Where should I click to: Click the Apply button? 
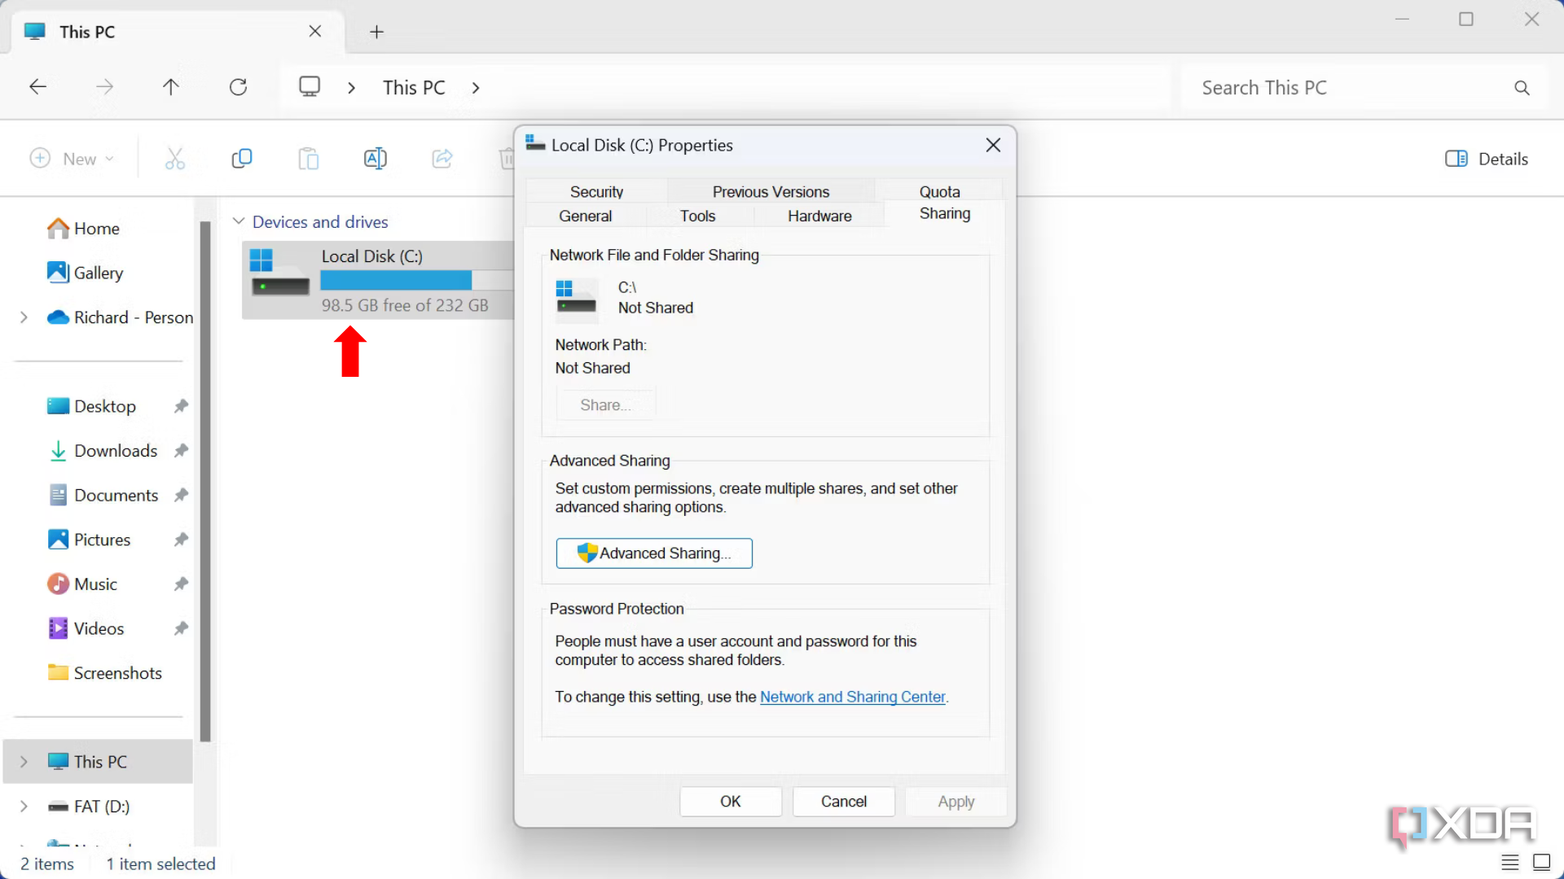coord(955,801)
